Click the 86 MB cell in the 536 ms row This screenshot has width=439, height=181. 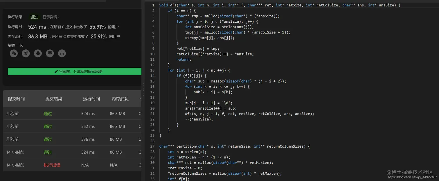(116, 139)
